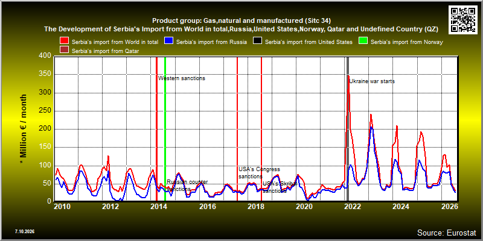Click the 150 y-axis value
The image size is (483, 241).
pyautogui.click(x=46, y=147)
